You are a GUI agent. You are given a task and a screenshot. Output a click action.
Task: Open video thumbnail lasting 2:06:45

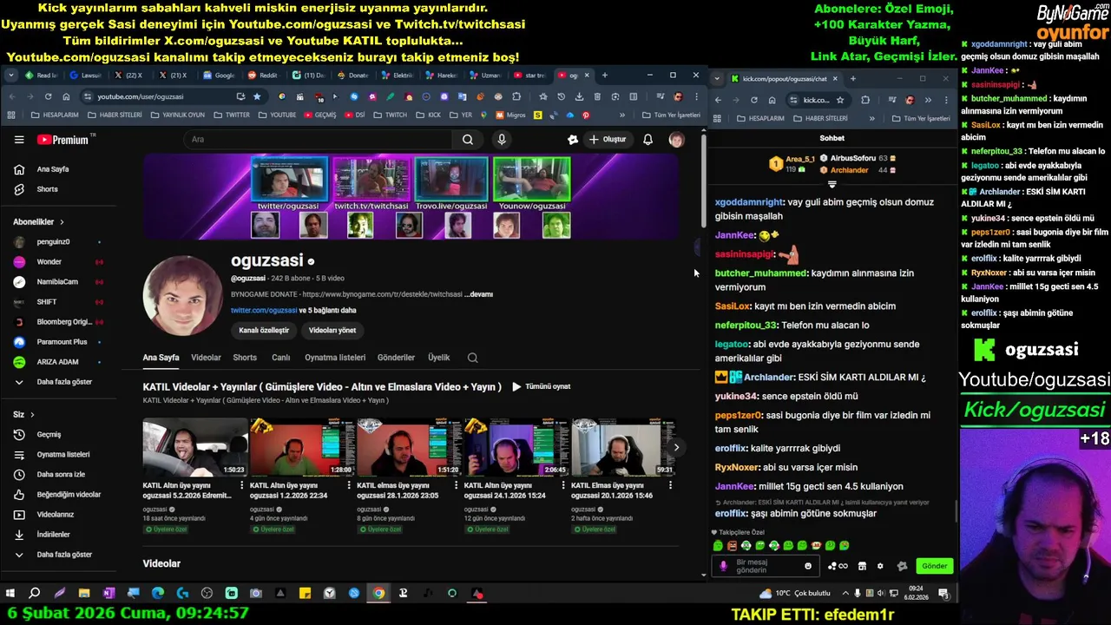[516, 447]
